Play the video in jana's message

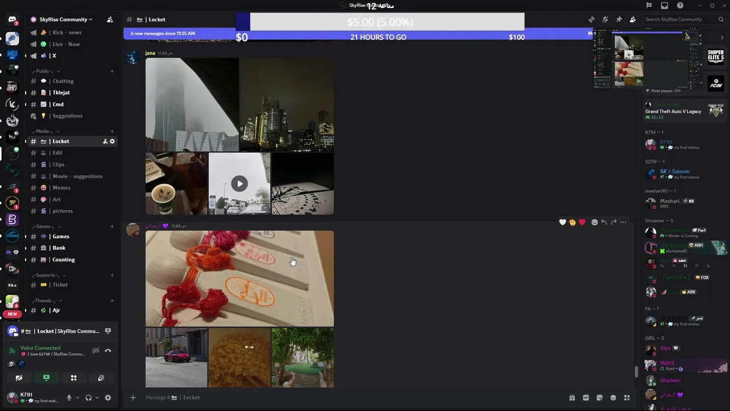pyautogui.click(x=239, y=183)
